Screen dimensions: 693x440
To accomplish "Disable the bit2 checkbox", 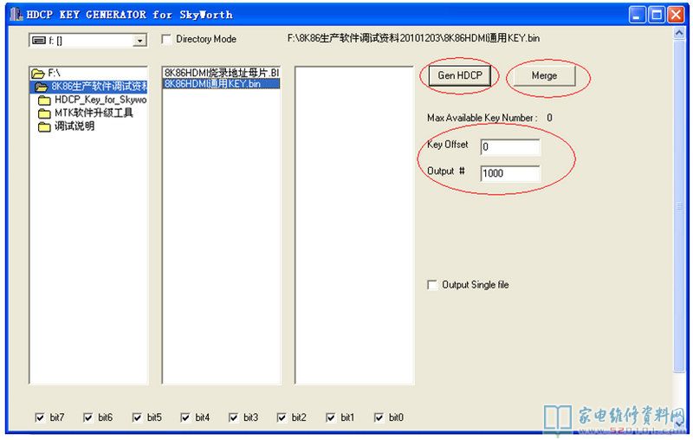I will tap(282, 417).
